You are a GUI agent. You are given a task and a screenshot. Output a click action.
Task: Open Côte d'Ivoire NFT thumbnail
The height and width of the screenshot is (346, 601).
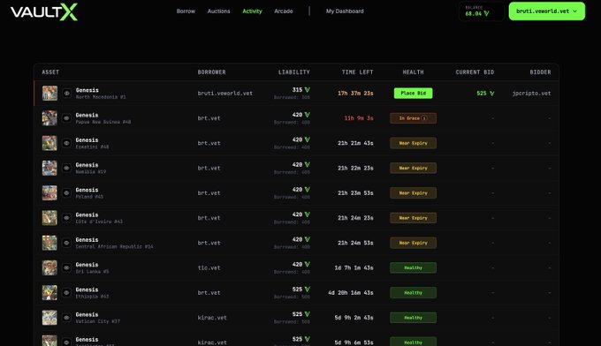point(49,218)
